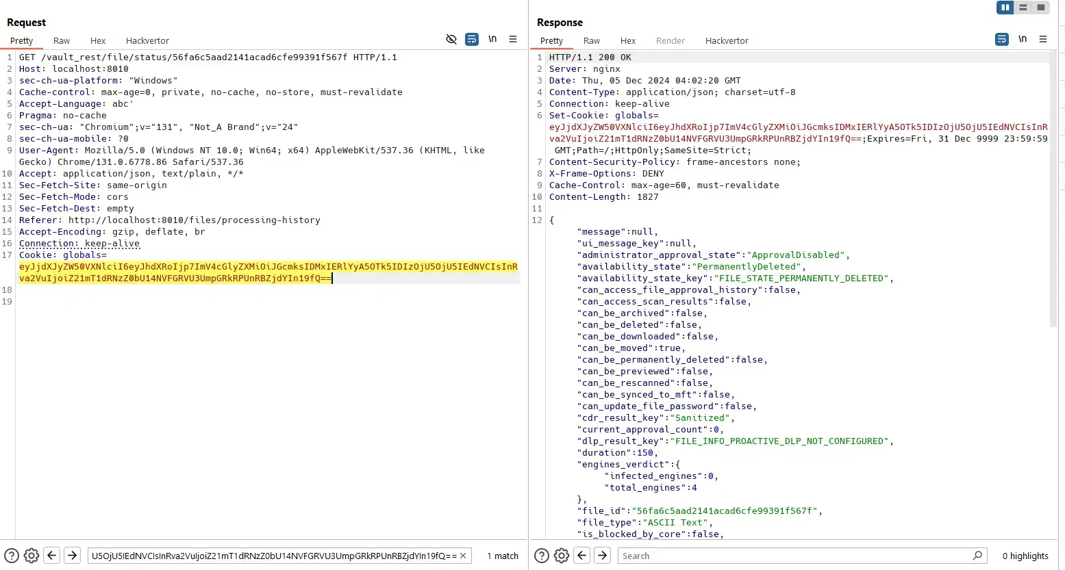Click the Referer header line
This screenshot has height=570, width=1065.
[x=170, y=220]
